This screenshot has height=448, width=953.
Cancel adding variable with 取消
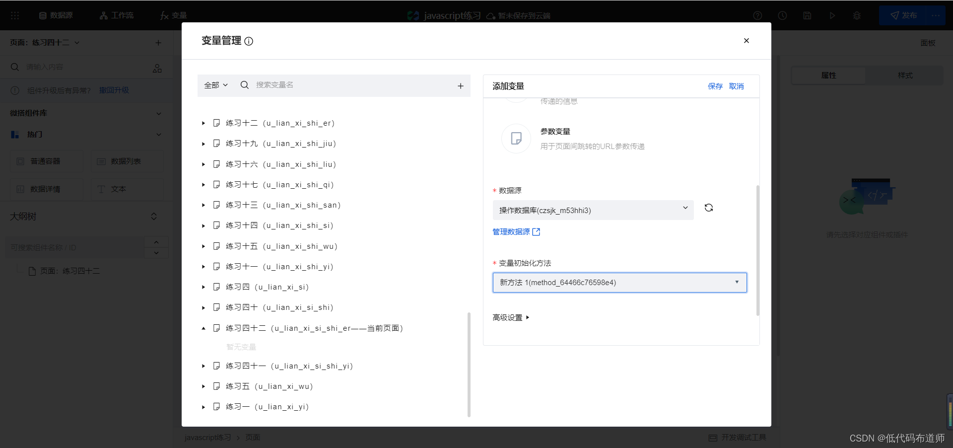pyautogui.click(x=737, y=86)
